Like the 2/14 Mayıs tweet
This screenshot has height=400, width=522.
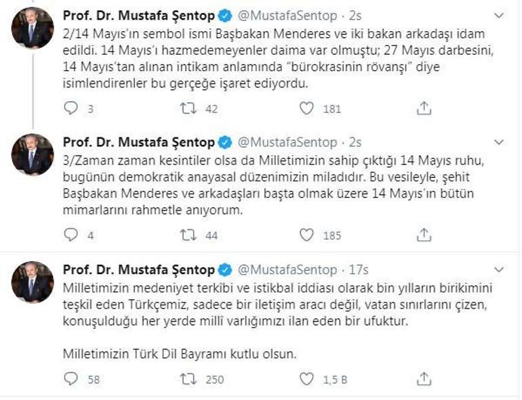pos(307,108)
